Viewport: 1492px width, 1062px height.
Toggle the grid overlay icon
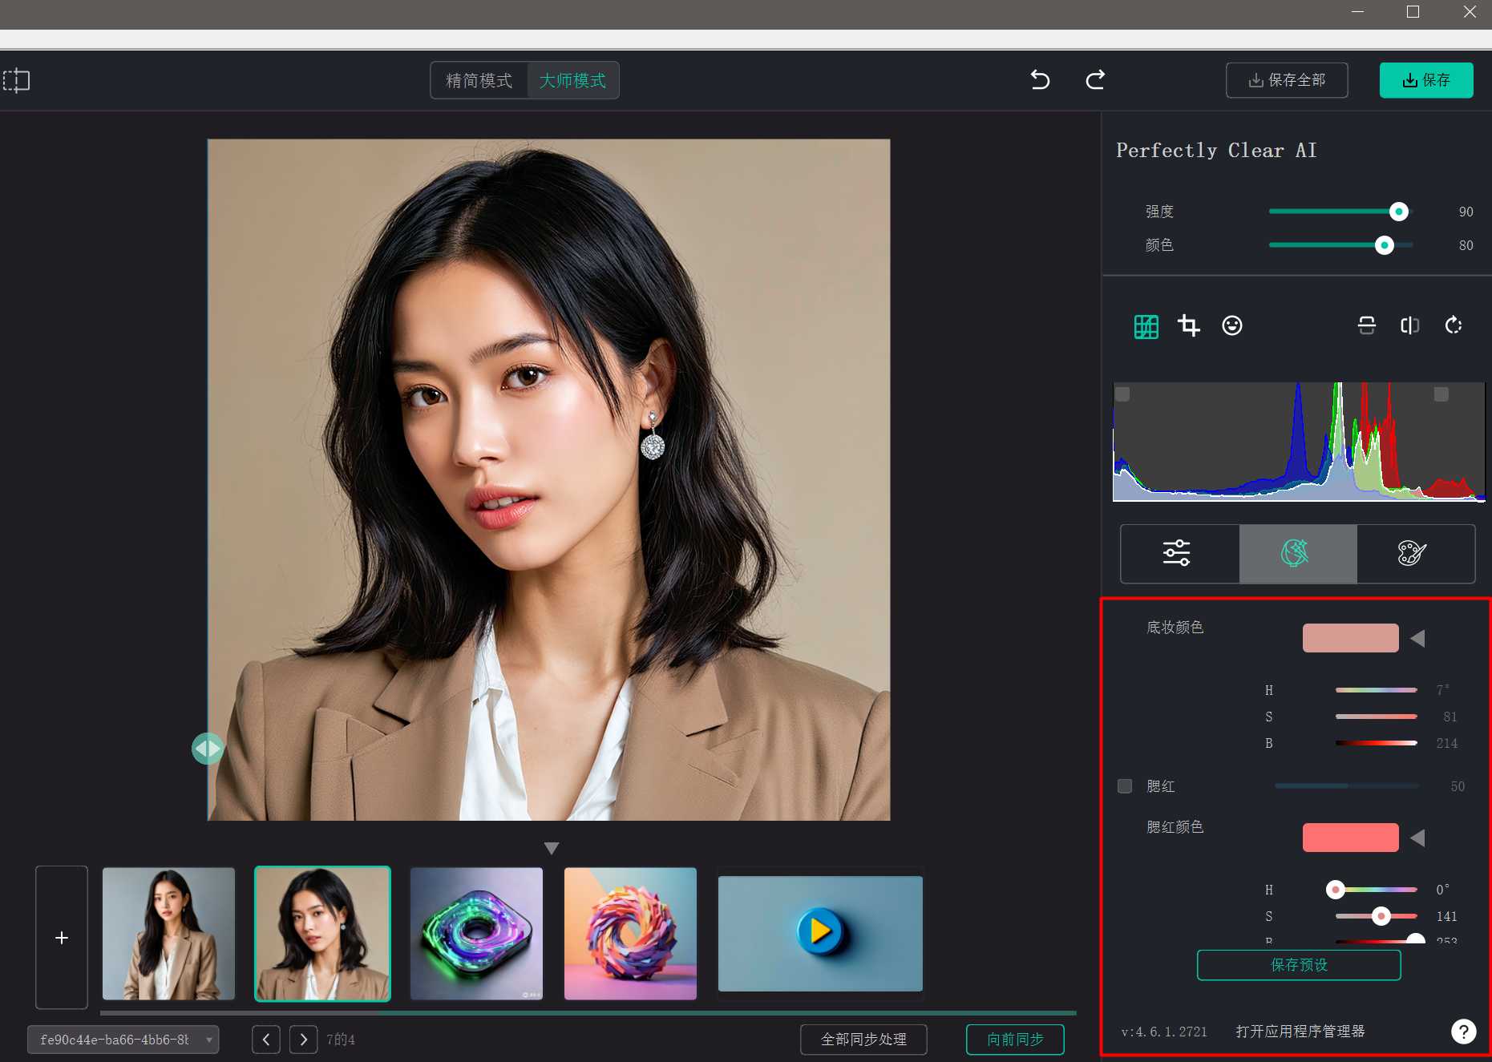(1146, 326)
